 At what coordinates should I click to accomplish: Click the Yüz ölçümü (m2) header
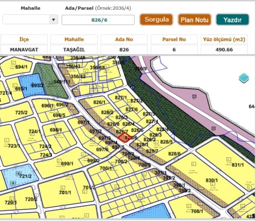tap(224, 40)
